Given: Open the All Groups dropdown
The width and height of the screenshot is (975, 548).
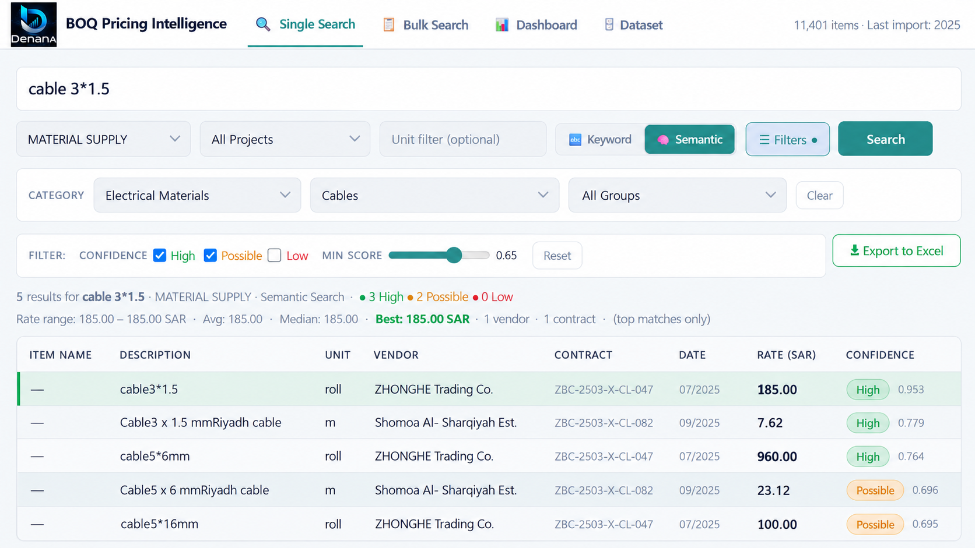Looking at the screenshot, I should [677, 195].
